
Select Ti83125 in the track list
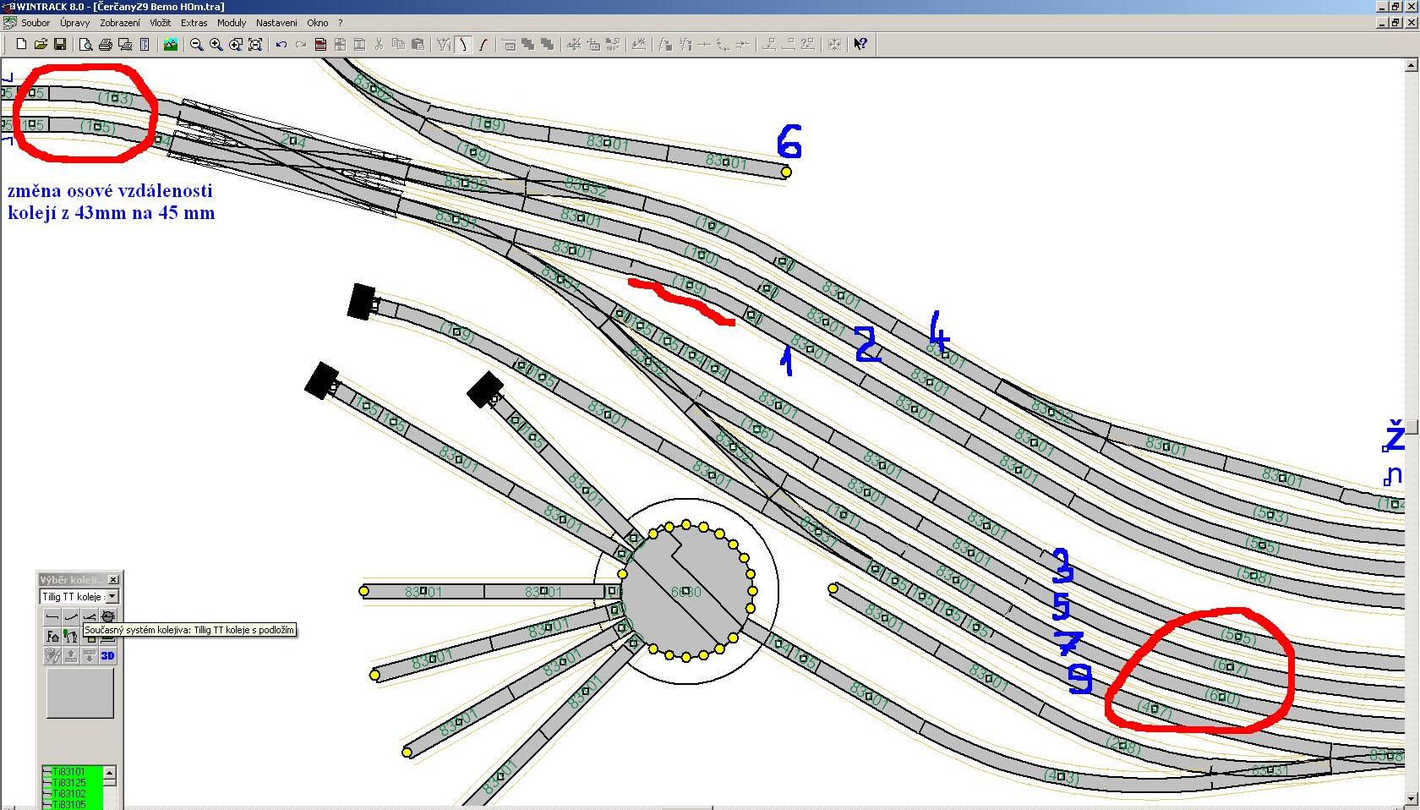point(69,783)
